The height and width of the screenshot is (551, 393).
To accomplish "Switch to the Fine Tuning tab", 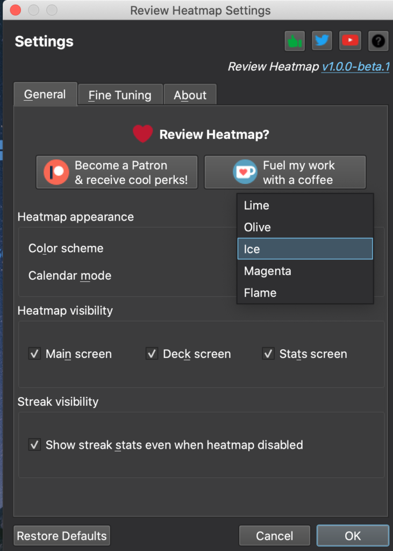I will click(x=120, y=95).
